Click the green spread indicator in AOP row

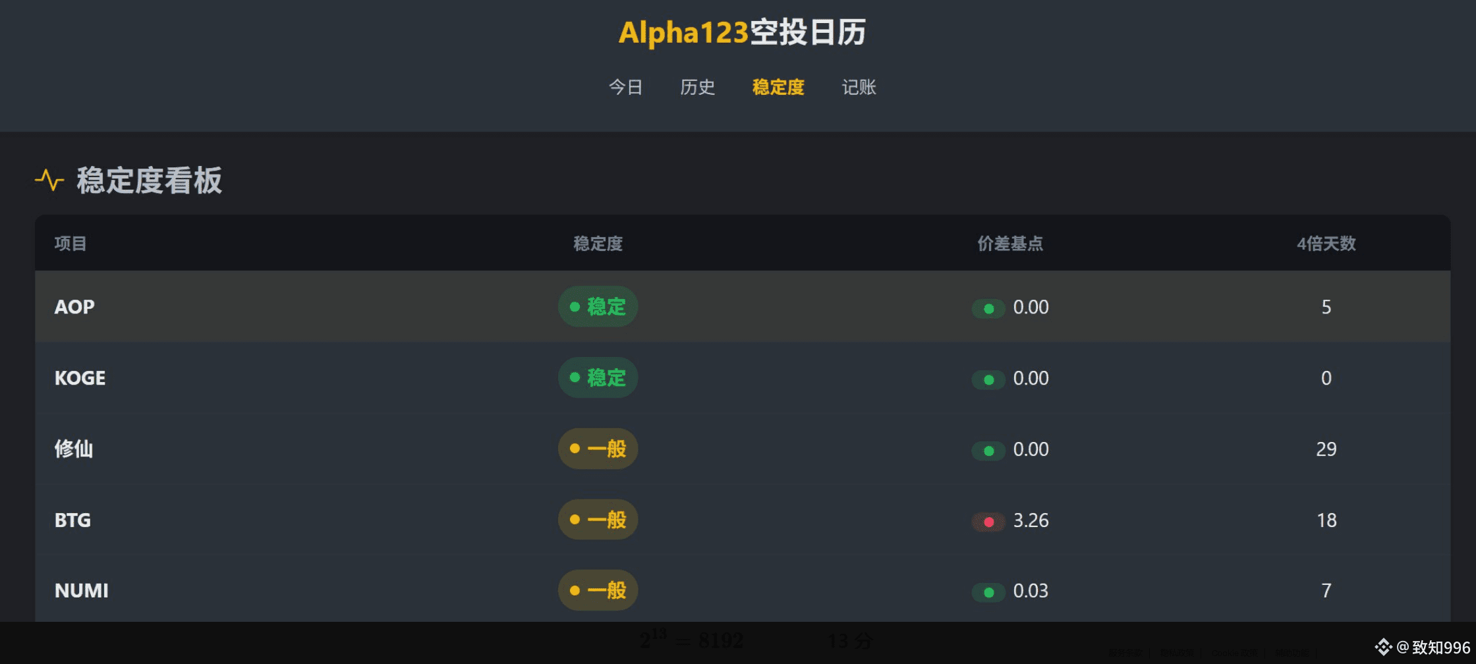988,308
